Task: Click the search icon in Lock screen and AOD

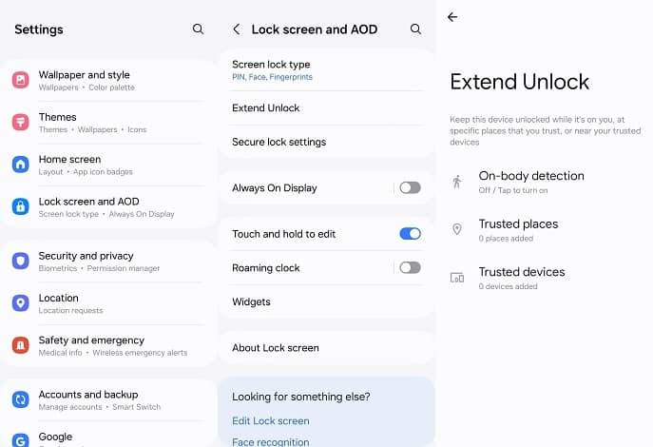Action: pos(415,29)
